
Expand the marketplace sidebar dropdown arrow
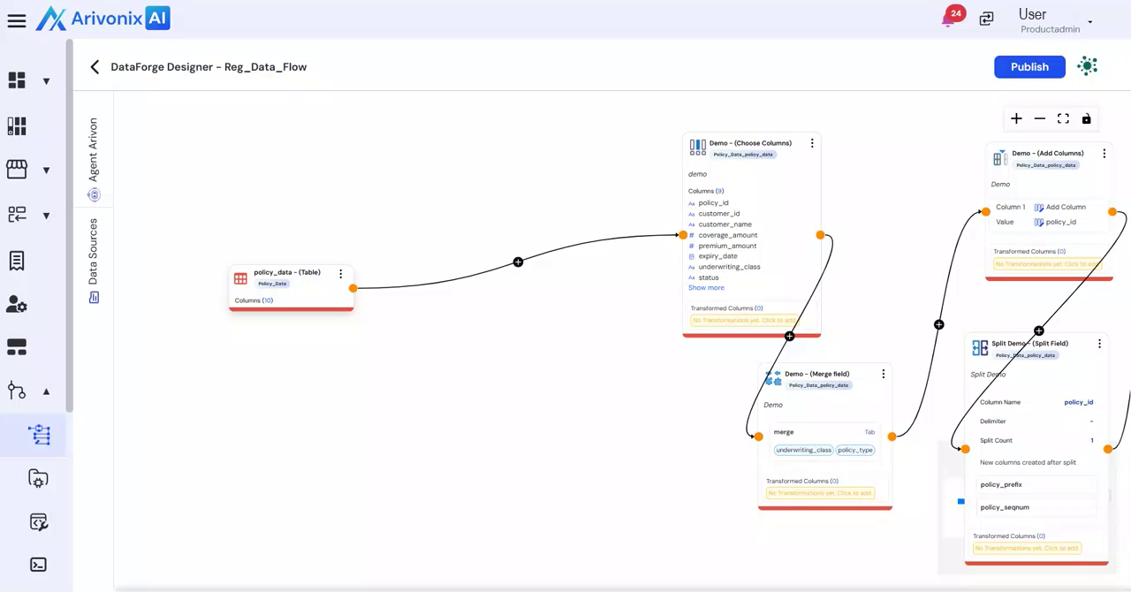pos(46,170)
